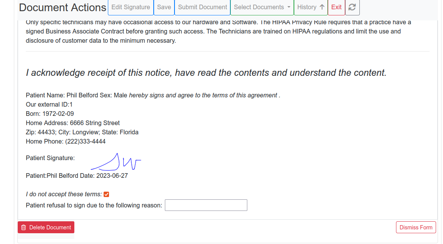443x244 pixels.
Task: Open the Select Documents dropdown
Action: pyautogui.click(x=262, y=7)
